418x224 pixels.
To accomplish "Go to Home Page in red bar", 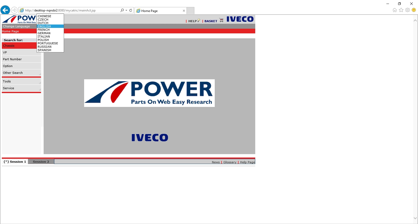I will pos(10,31).
